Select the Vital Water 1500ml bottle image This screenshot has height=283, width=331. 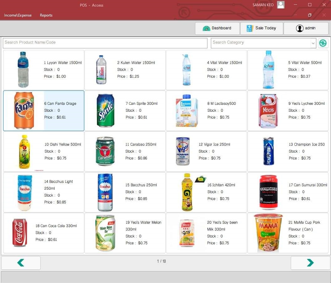point(186,70)
